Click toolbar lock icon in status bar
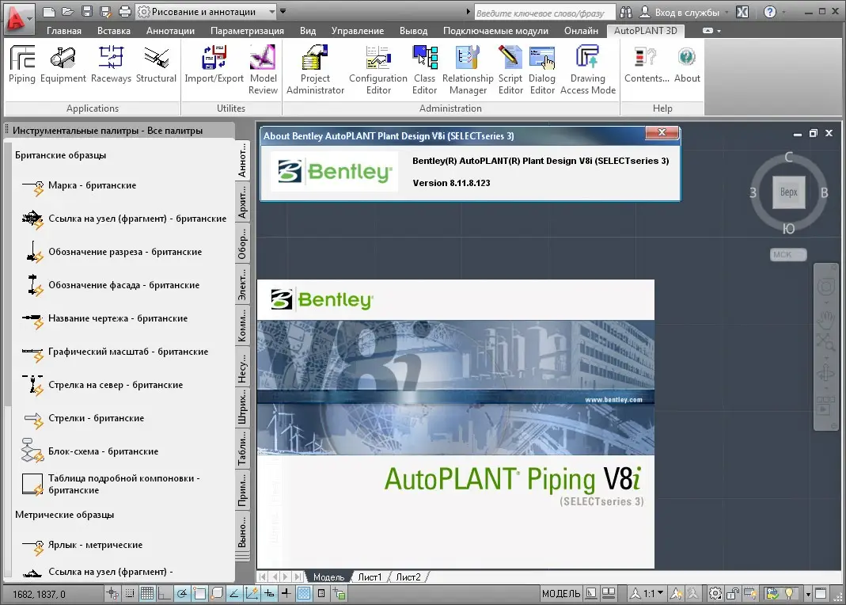The image size is (846, 605). click(x=734, y=594)
